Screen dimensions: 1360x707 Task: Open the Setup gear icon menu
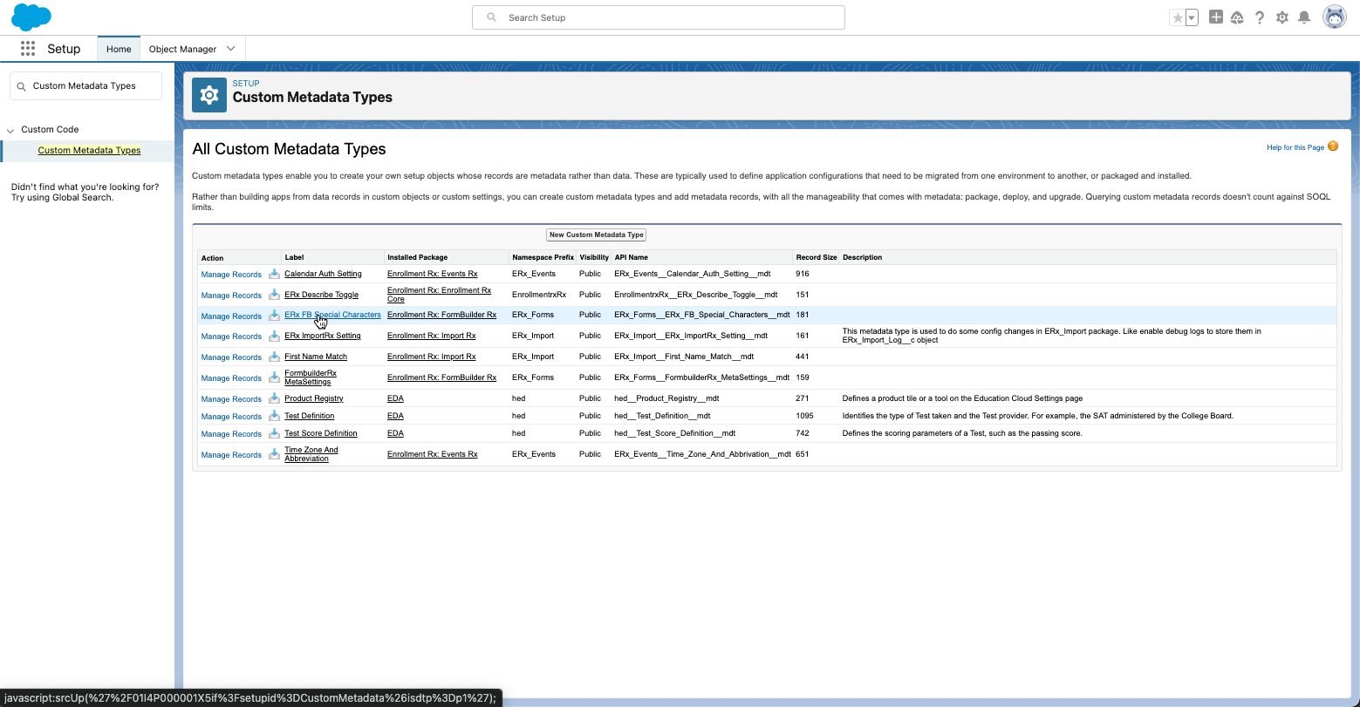[x=1281, y=17]
